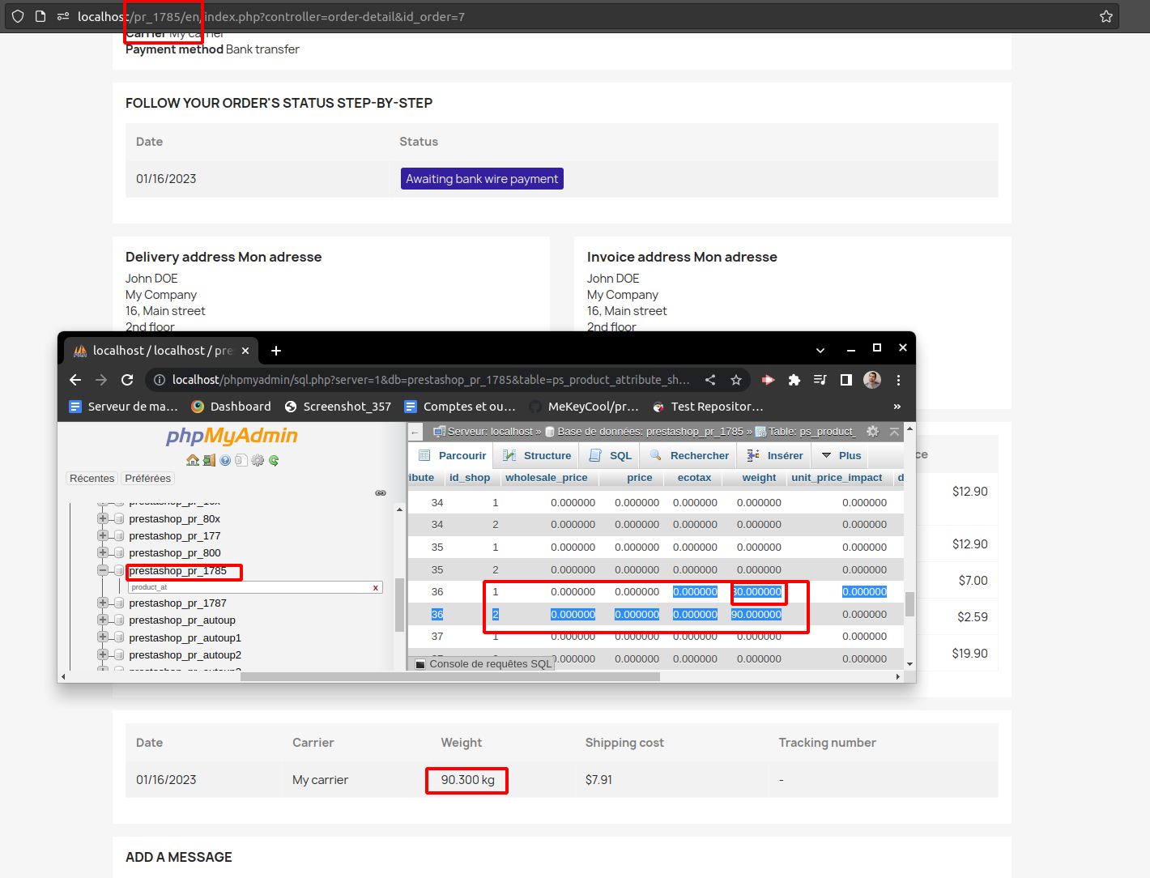This screenshot has width=1150, height=878.
Task: Open phpMyAdmin documentation page icon
Action: (x=243, y=460)
